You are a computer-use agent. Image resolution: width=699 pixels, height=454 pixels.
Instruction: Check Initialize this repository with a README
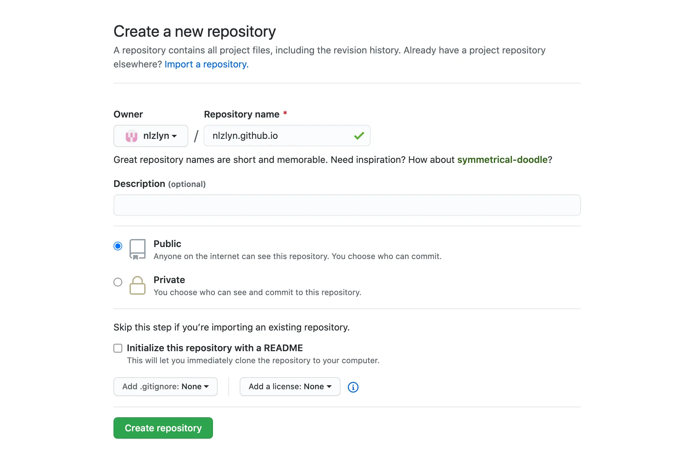click(118, 348)
